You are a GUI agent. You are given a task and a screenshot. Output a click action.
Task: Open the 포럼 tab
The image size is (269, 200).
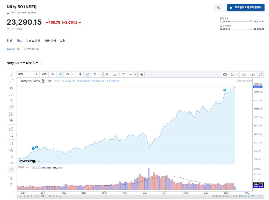point(63,41)
